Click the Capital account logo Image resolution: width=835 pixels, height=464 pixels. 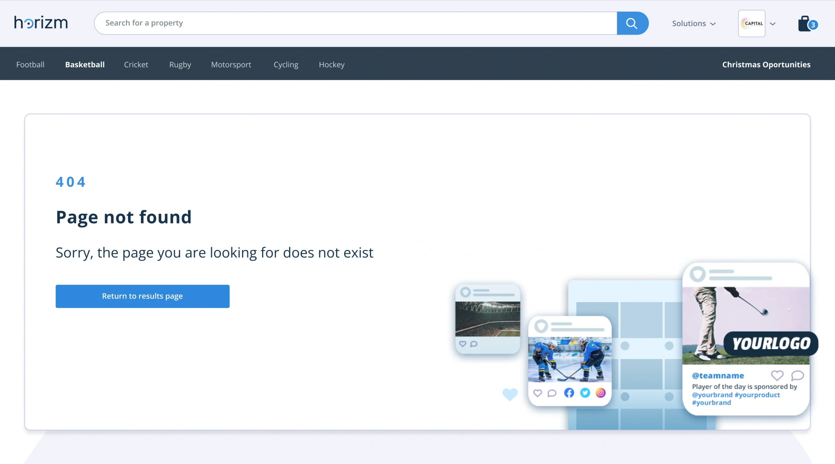(751, 23)
